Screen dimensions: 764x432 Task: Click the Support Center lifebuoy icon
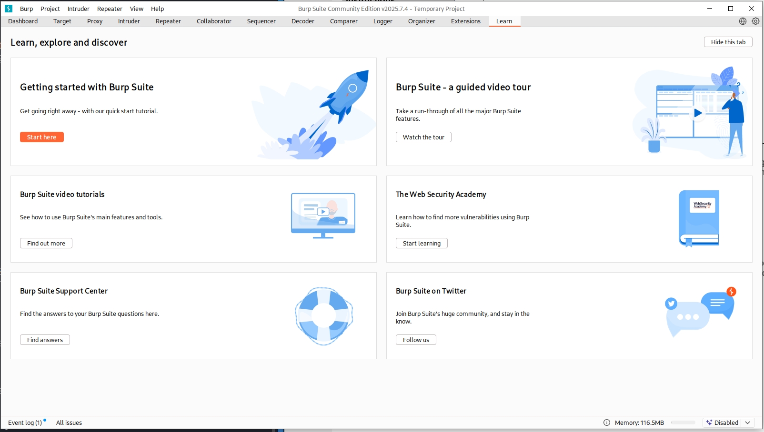[324, 316]
